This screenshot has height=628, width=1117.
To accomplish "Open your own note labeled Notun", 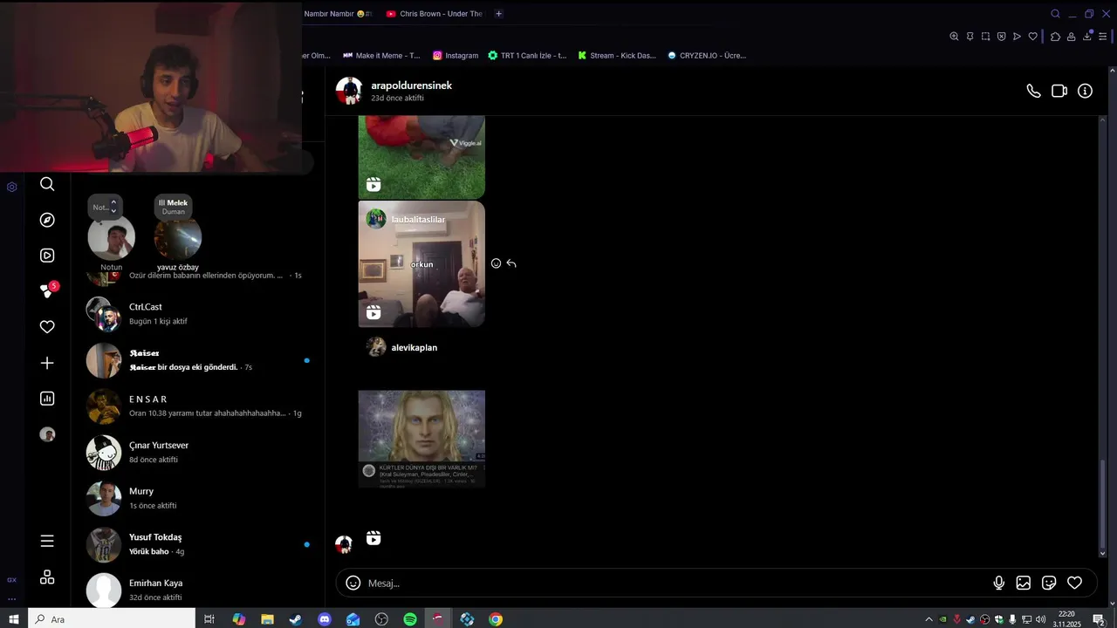I will tap(111, 237).
